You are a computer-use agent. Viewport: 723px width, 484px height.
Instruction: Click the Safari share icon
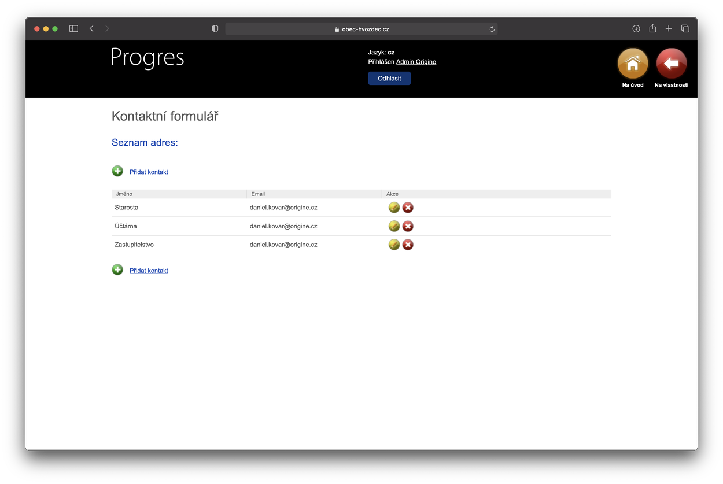tap(652, 29)
